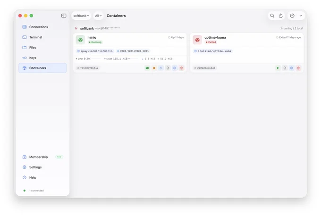
Task: Click the green minio cube icon
Action: point(80,40)
